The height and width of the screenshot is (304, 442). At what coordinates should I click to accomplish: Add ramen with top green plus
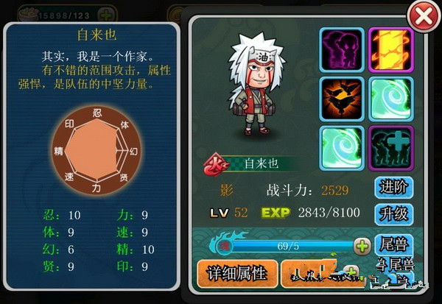click(106, 15)
